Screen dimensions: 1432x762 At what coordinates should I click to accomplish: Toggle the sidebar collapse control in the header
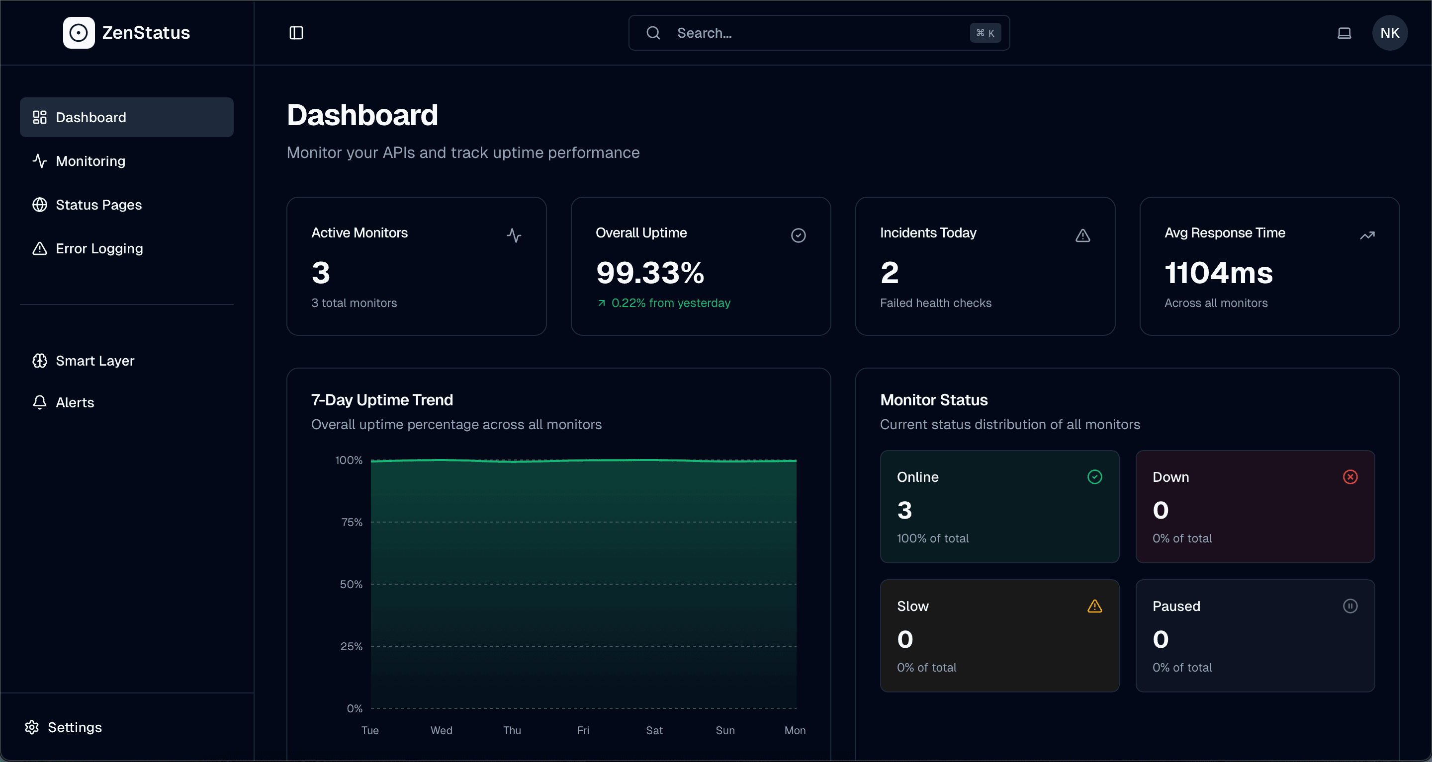295,33
